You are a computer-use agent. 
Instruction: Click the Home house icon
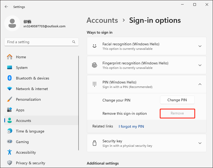click(x=10, y=57)
